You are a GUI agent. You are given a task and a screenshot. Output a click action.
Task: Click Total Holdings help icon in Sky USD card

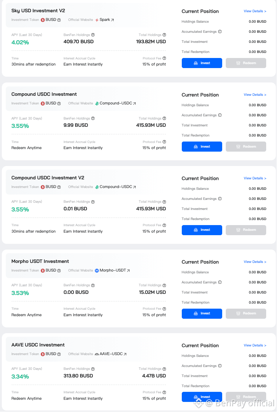(164, 35)
